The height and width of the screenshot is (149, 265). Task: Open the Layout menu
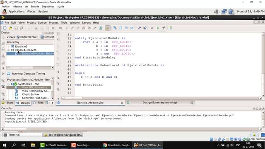coord(87,23)
